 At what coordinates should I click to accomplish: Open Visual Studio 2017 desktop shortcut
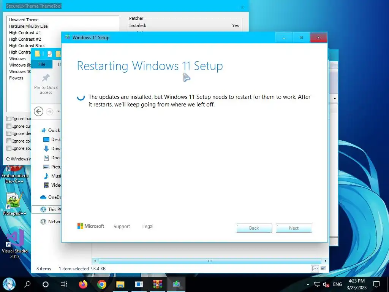pyautogui.click(x=15, y=244)
